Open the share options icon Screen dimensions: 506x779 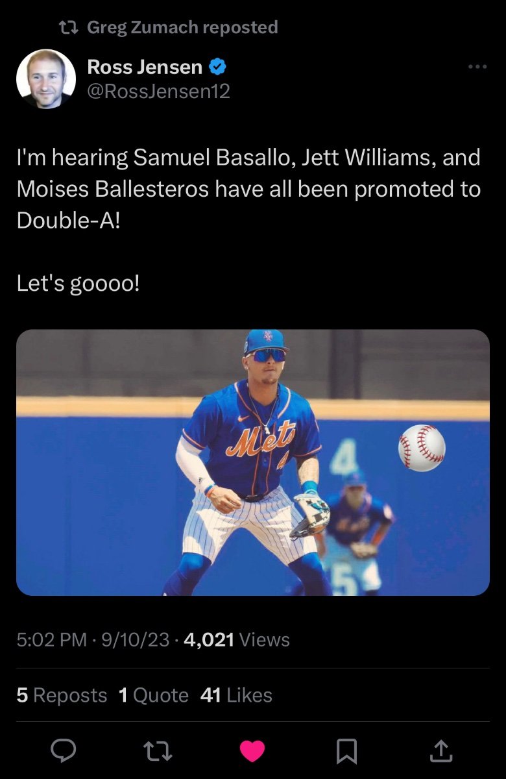(x=440, y=751)
